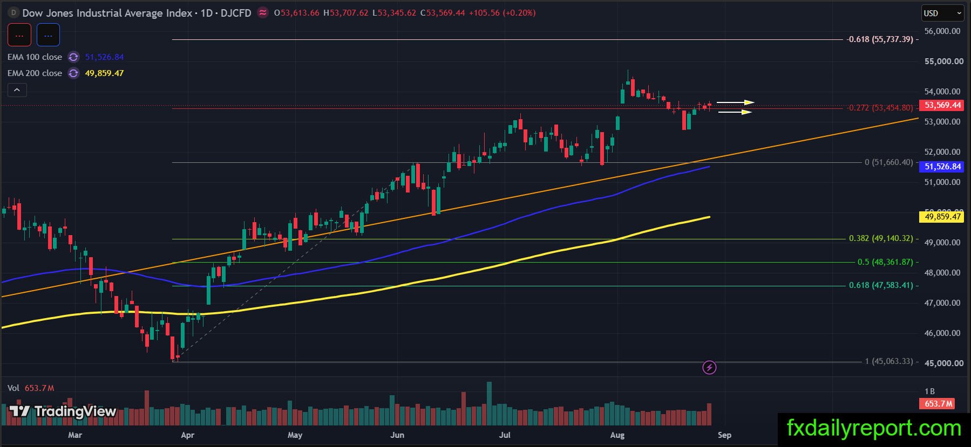The width and height of the screenshot is (971, 447).
Task: Click the Sep label on the time axis
Action: [x=724, y=435]
